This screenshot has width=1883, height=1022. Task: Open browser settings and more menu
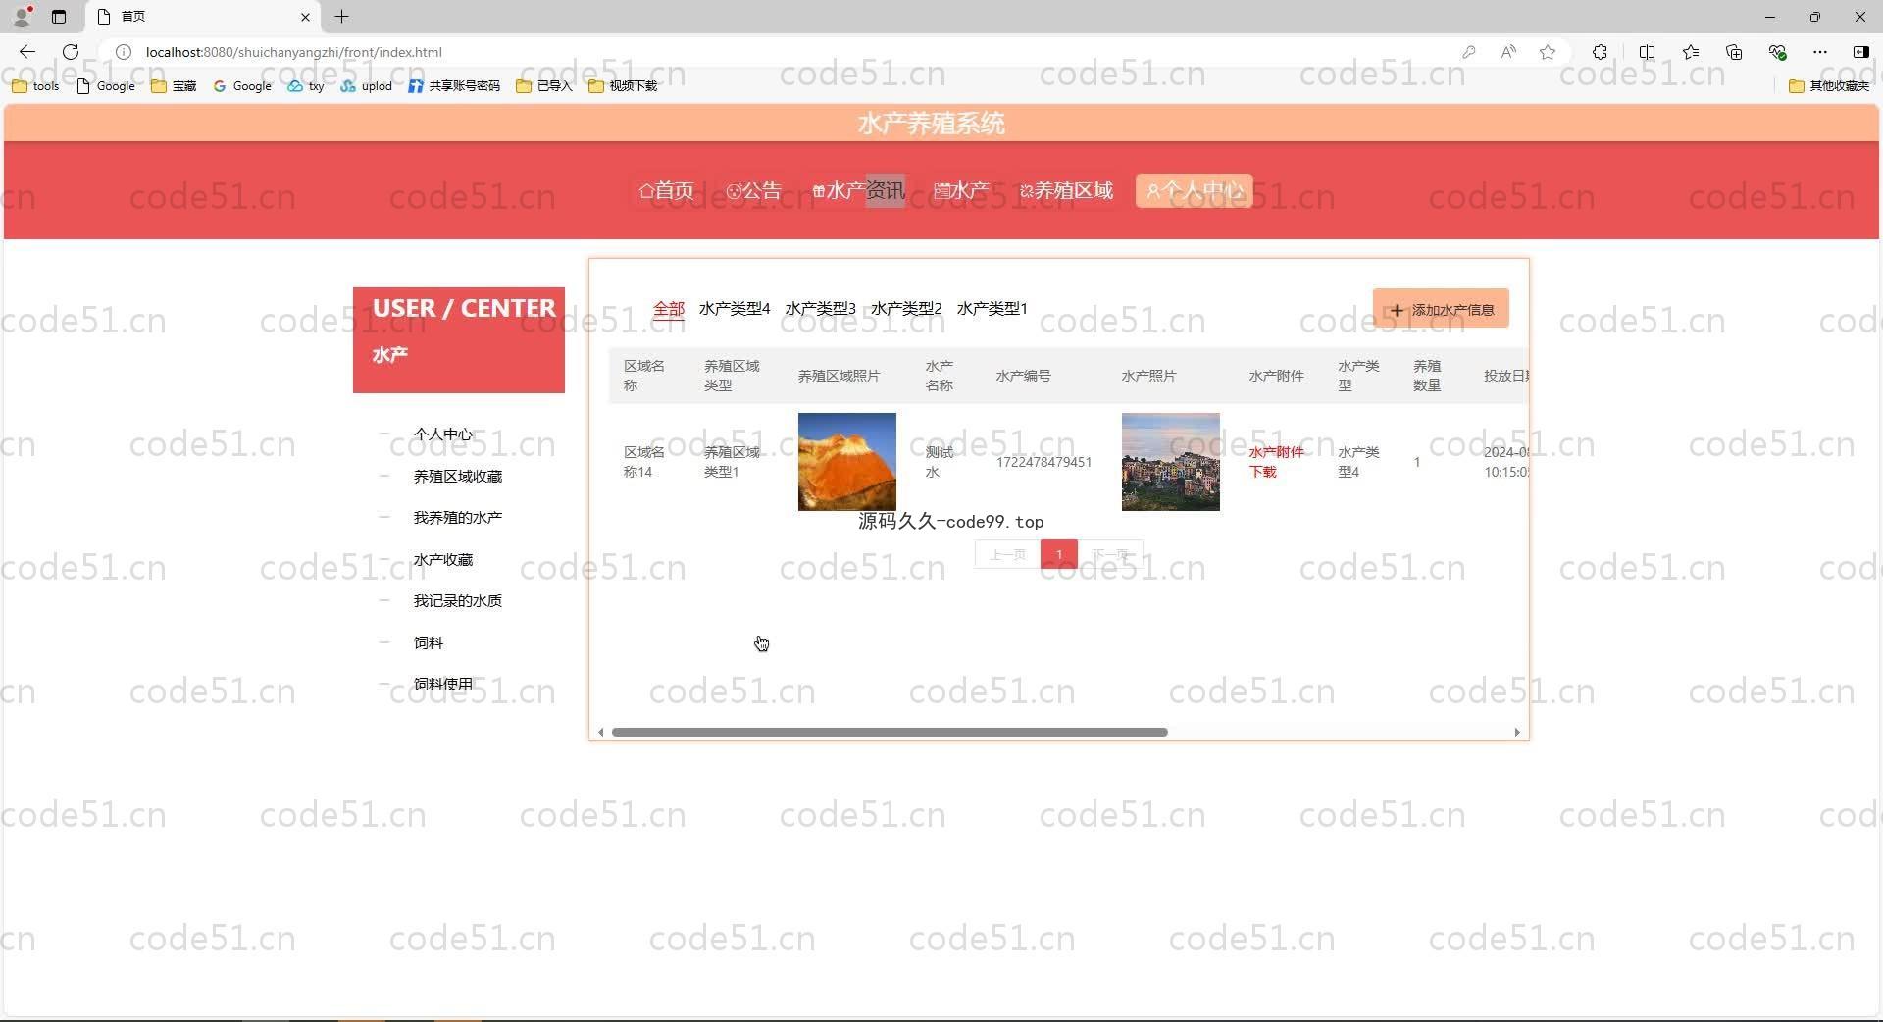tap(1820, 52)
